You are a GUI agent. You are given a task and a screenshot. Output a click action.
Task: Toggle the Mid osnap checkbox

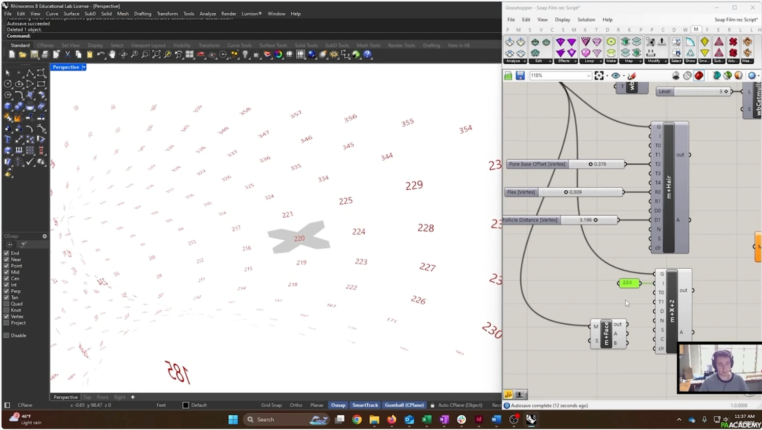click(x=7, y=272)
